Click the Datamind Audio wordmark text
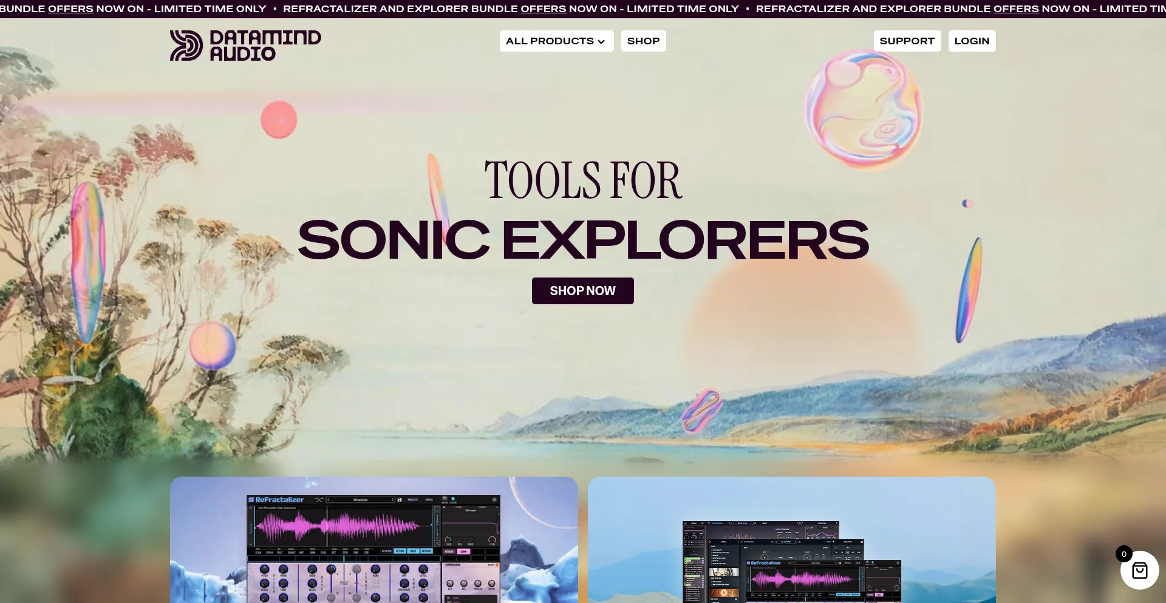This screenshot has height=603, width=1166. pyautogui.click(x=265, y=46)
